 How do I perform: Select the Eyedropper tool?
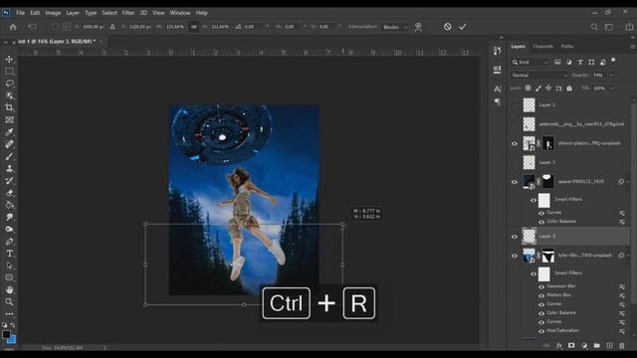(x=9, y=132)
